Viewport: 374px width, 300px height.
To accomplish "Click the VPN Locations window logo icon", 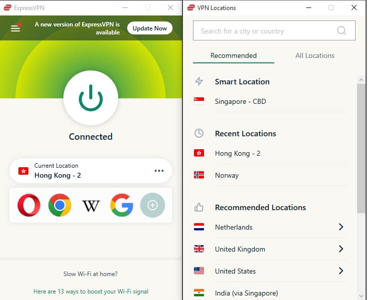I will (191, 7).
